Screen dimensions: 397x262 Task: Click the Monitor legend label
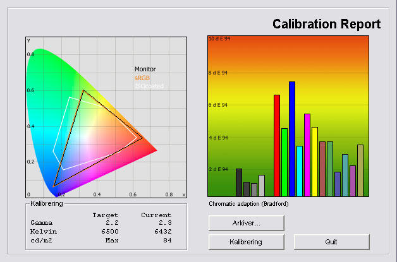(145, 69)
